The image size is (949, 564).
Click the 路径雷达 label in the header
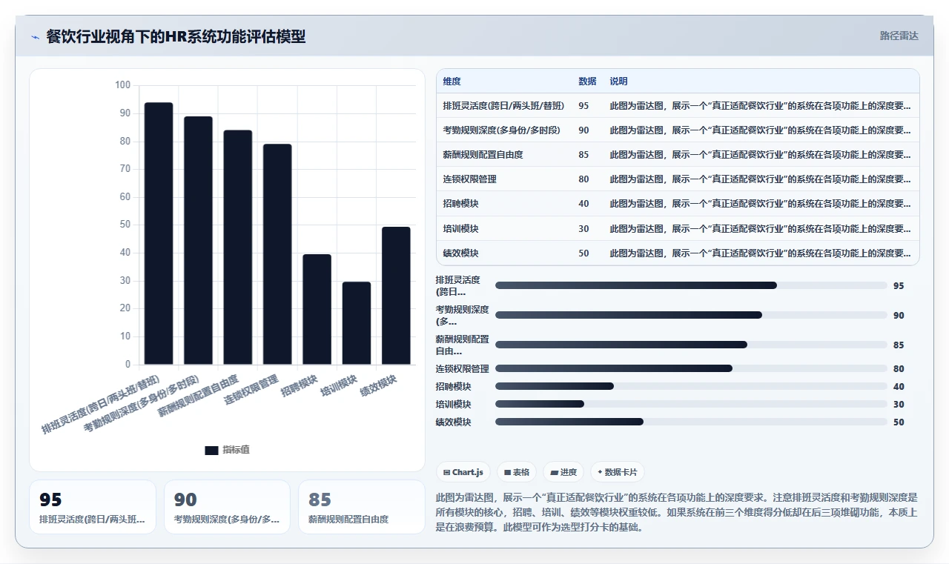[899, 36]
